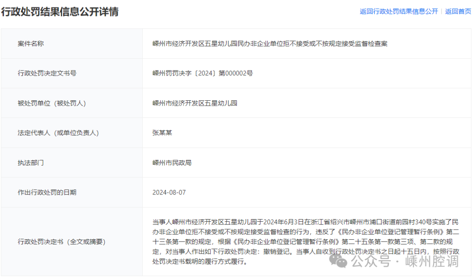Open 返回行政处罚结果信息公开 link

tap(399, 11)
